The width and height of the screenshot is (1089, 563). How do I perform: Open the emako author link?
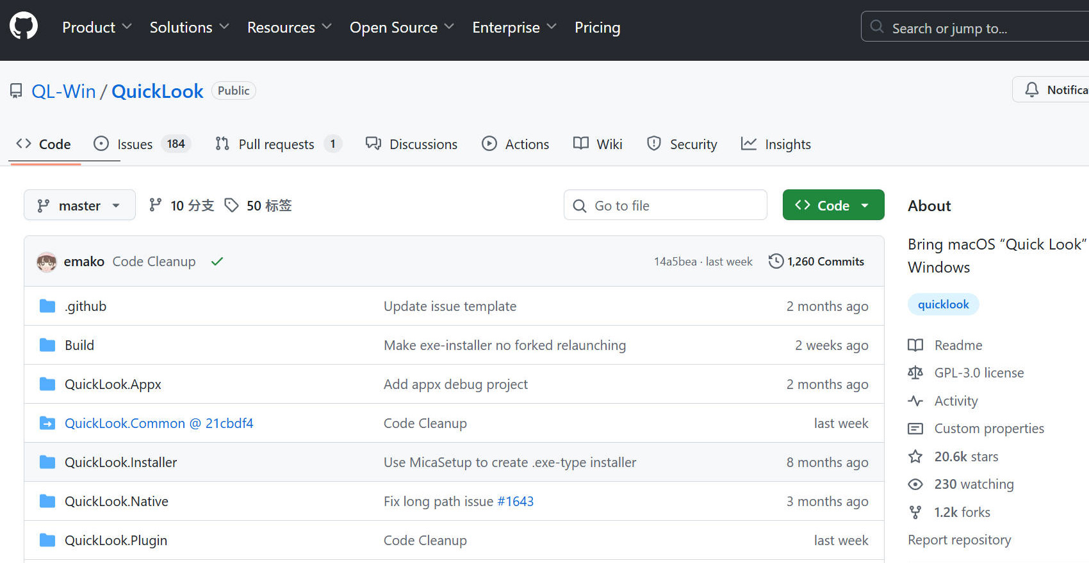pos(84,262)
